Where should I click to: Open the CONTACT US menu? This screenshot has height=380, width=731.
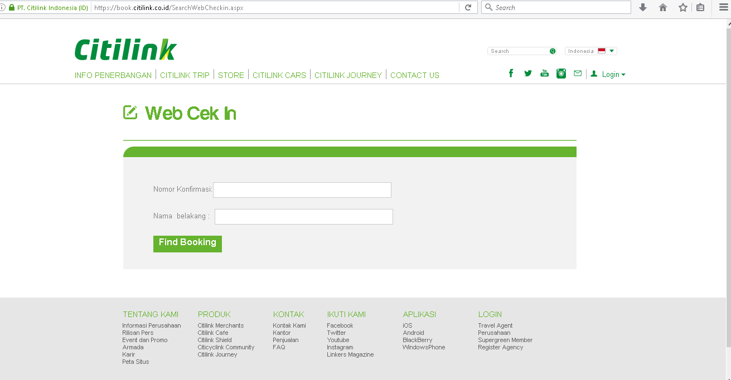click(415, 75)
